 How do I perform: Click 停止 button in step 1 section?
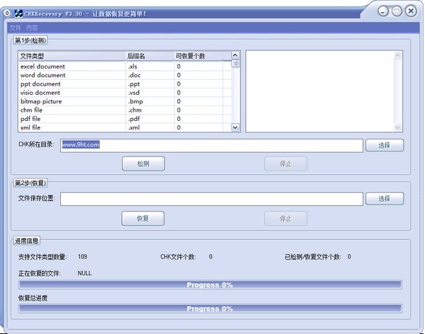(285, 164)
